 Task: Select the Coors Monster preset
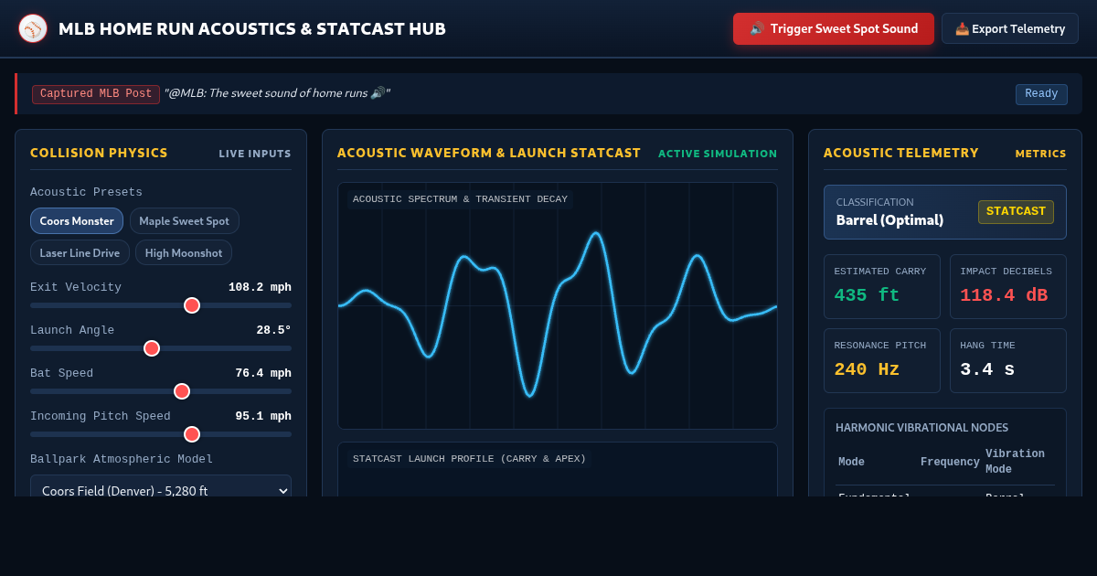point(77,221)
